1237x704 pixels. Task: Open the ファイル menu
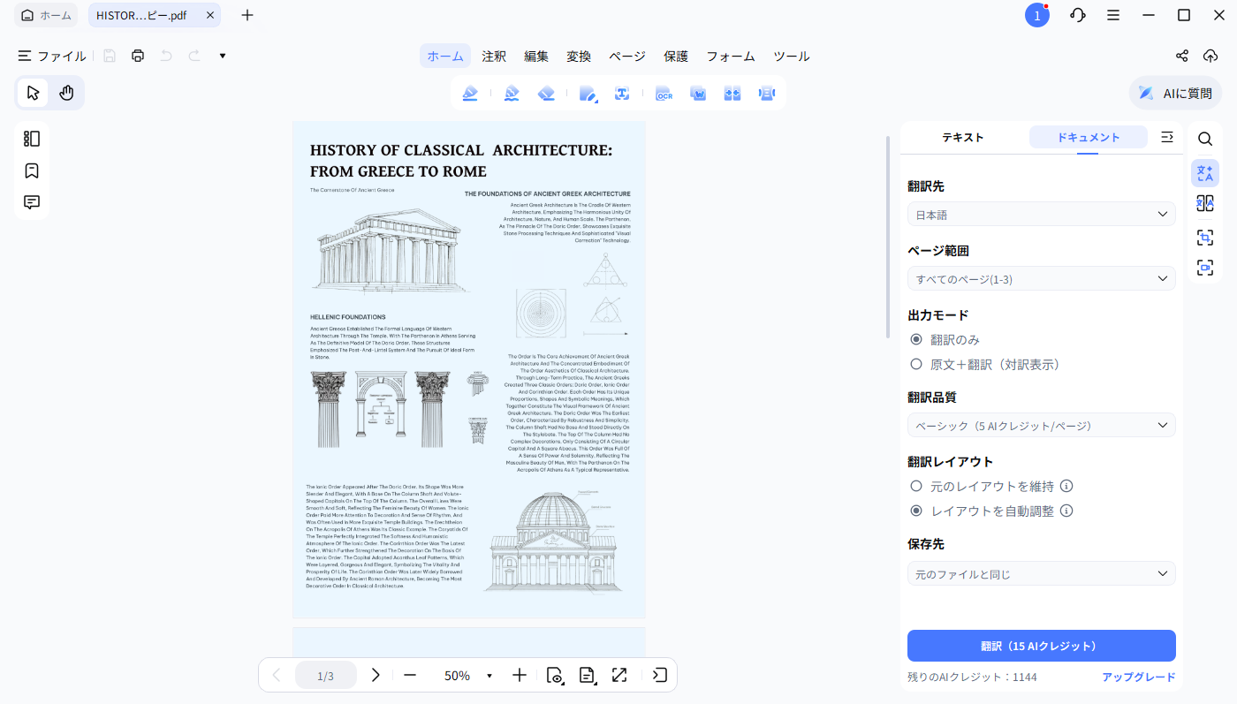(52, 56)
